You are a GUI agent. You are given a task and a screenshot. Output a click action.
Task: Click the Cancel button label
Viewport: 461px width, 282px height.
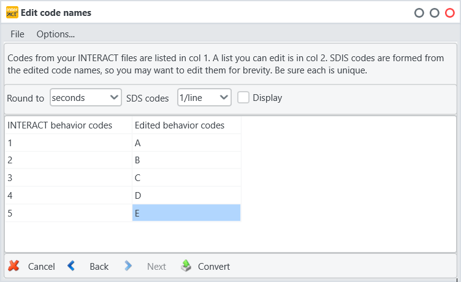[42, 267]
